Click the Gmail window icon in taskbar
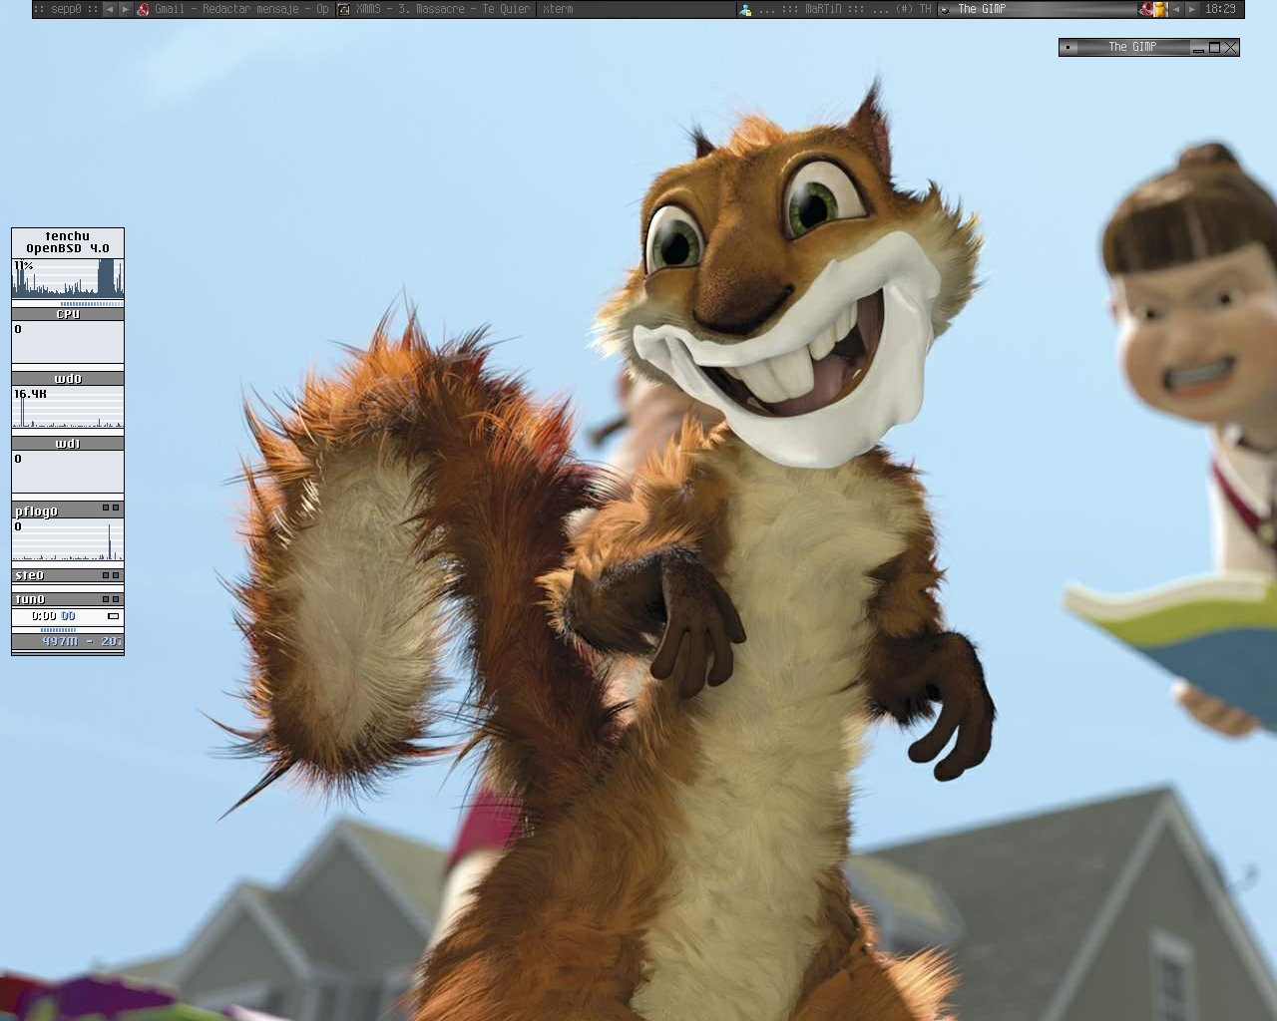Screen dimensions: 1277x1021 (144, 9)
